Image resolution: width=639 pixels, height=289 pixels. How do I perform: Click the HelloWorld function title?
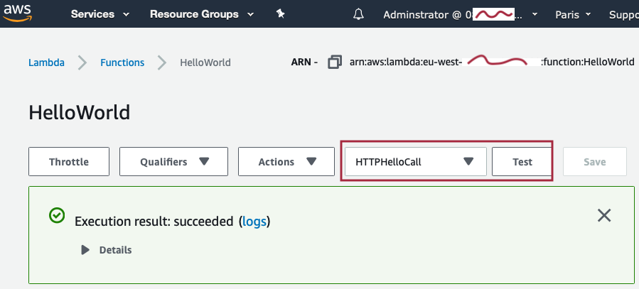(x=80, y=113)
